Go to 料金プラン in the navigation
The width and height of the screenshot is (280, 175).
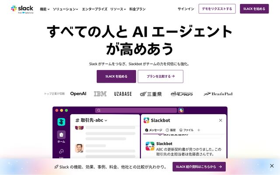click(x=137, y=9)
